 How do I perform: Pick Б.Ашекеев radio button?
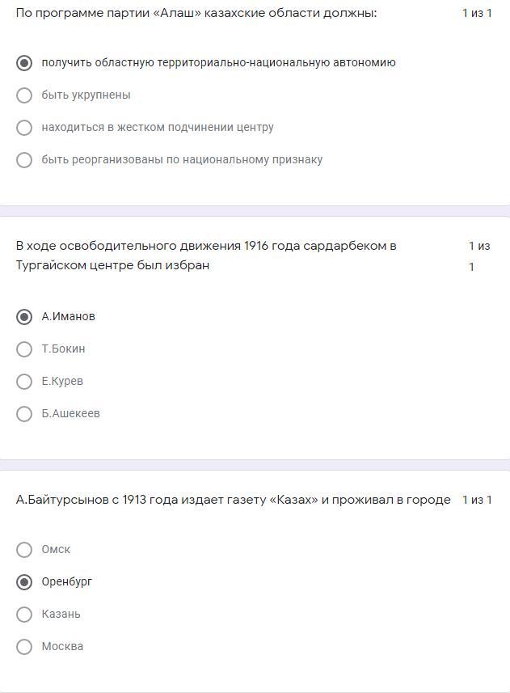point(24,414)
